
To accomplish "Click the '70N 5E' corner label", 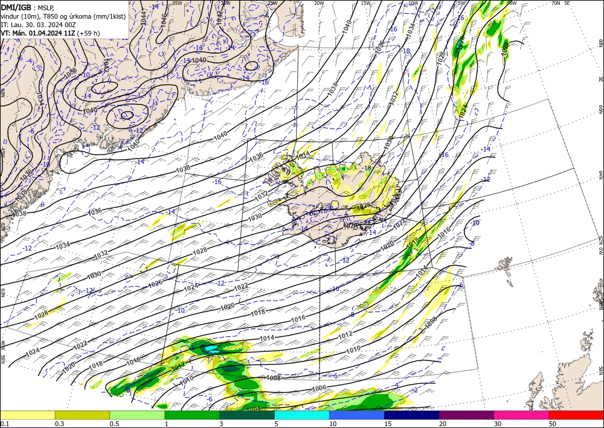I will pyautogui.click(x=561, y=3).
